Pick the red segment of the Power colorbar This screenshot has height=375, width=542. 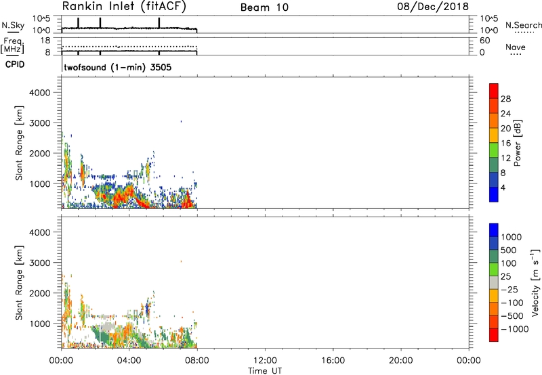(494, 91)
